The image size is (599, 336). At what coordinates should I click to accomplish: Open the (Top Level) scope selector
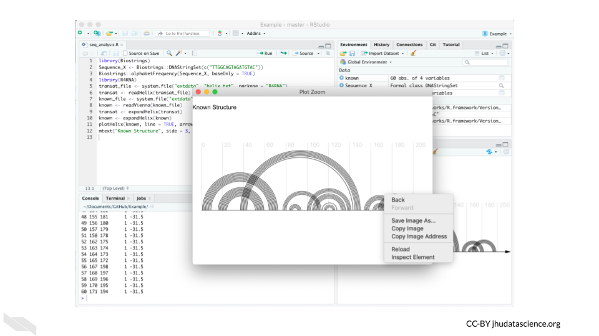point(115,188)
